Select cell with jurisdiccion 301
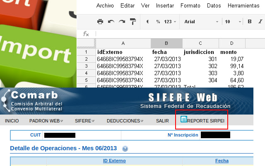Image resolution: width=265 pixels, height=166 pixels. tap(200, 59)
